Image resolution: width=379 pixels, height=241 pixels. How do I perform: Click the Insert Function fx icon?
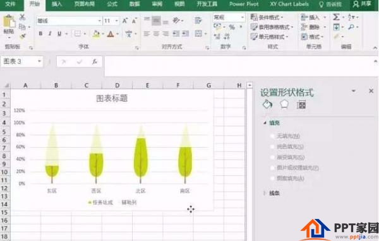pyautogui.click(x=95, y=62)
